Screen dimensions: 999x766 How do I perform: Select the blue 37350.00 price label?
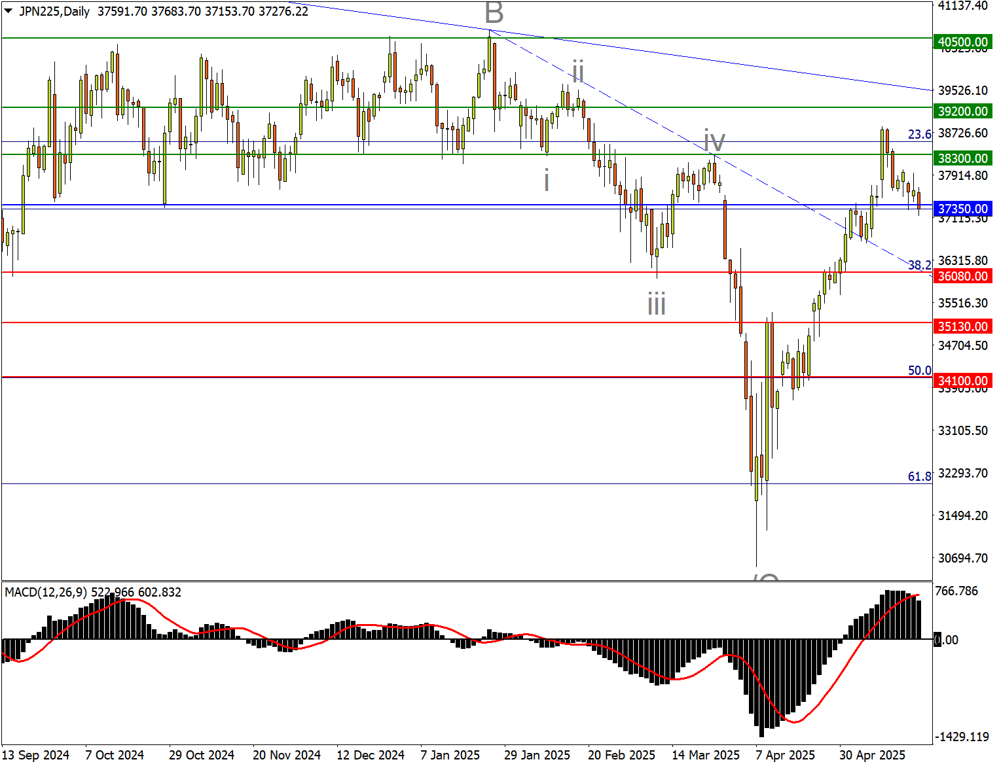pos(962,209)
